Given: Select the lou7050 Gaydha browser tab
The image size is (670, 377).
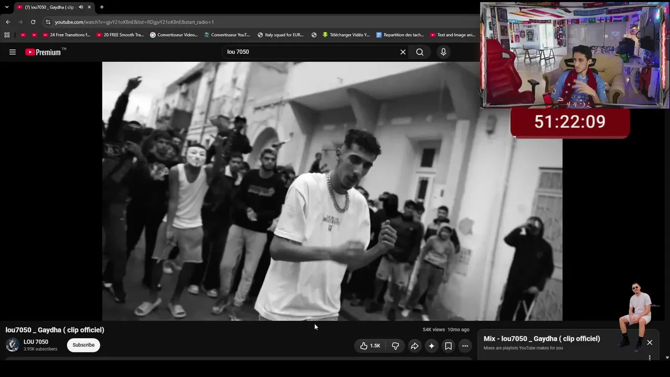Looking at the screenshot, I should (53, 7).
